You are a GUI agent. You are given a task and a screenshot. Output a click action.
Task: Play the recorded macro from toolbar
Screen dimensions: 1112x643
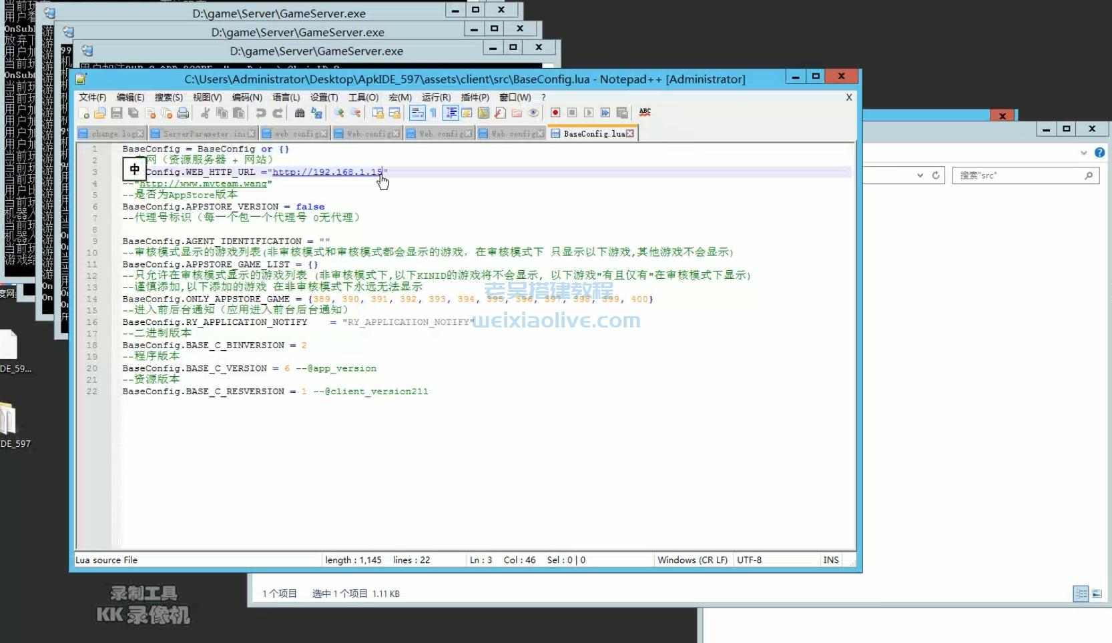coord(589,113)
